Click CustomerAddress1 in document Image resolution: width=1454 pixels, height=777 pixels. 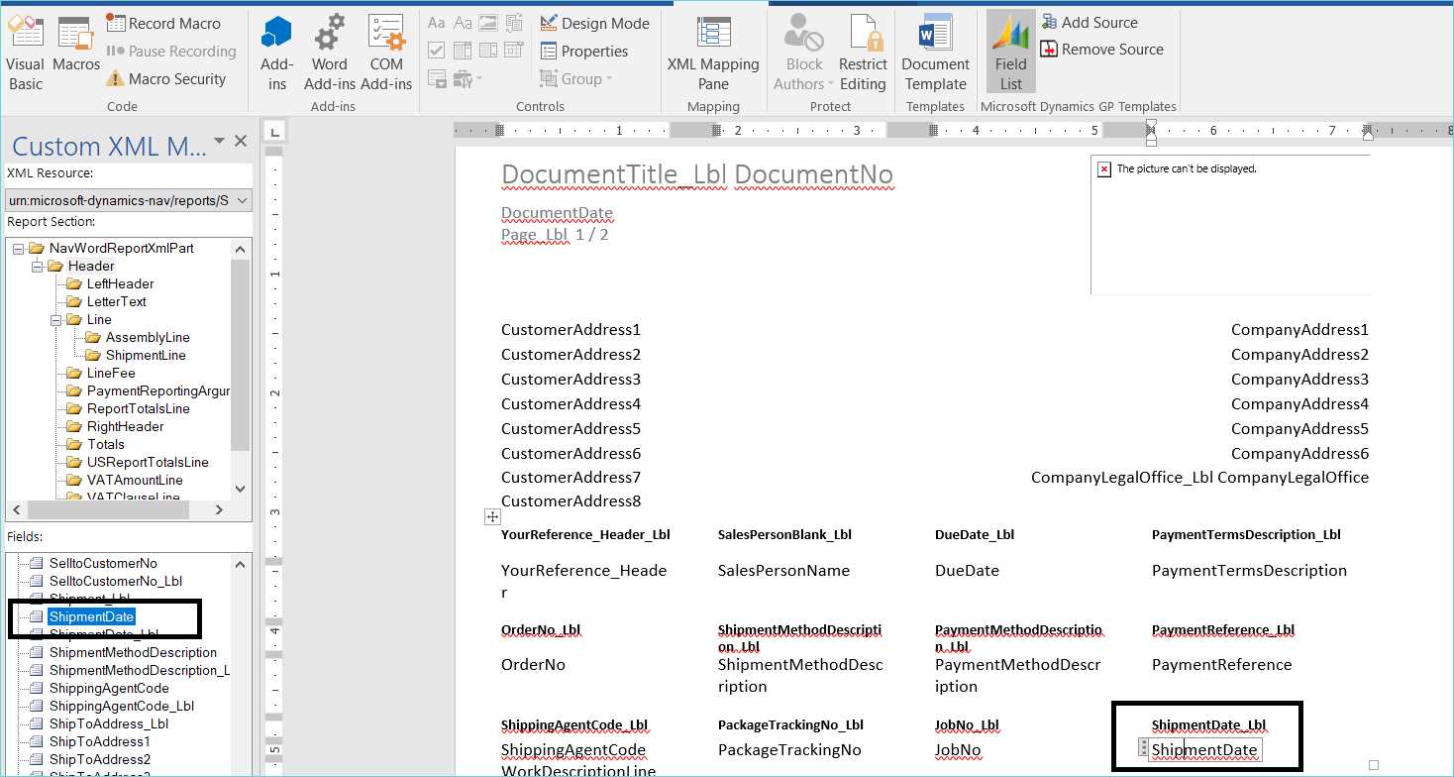(x=571, y=329)
